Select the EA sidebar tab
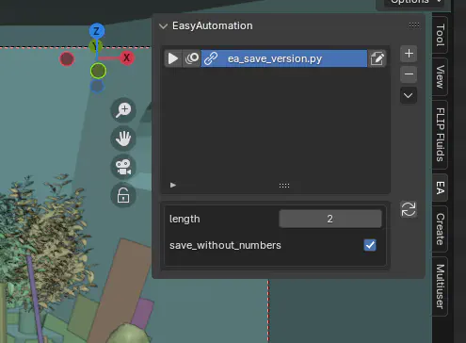The width and height of the screenshot is (466, 343). 440,188
